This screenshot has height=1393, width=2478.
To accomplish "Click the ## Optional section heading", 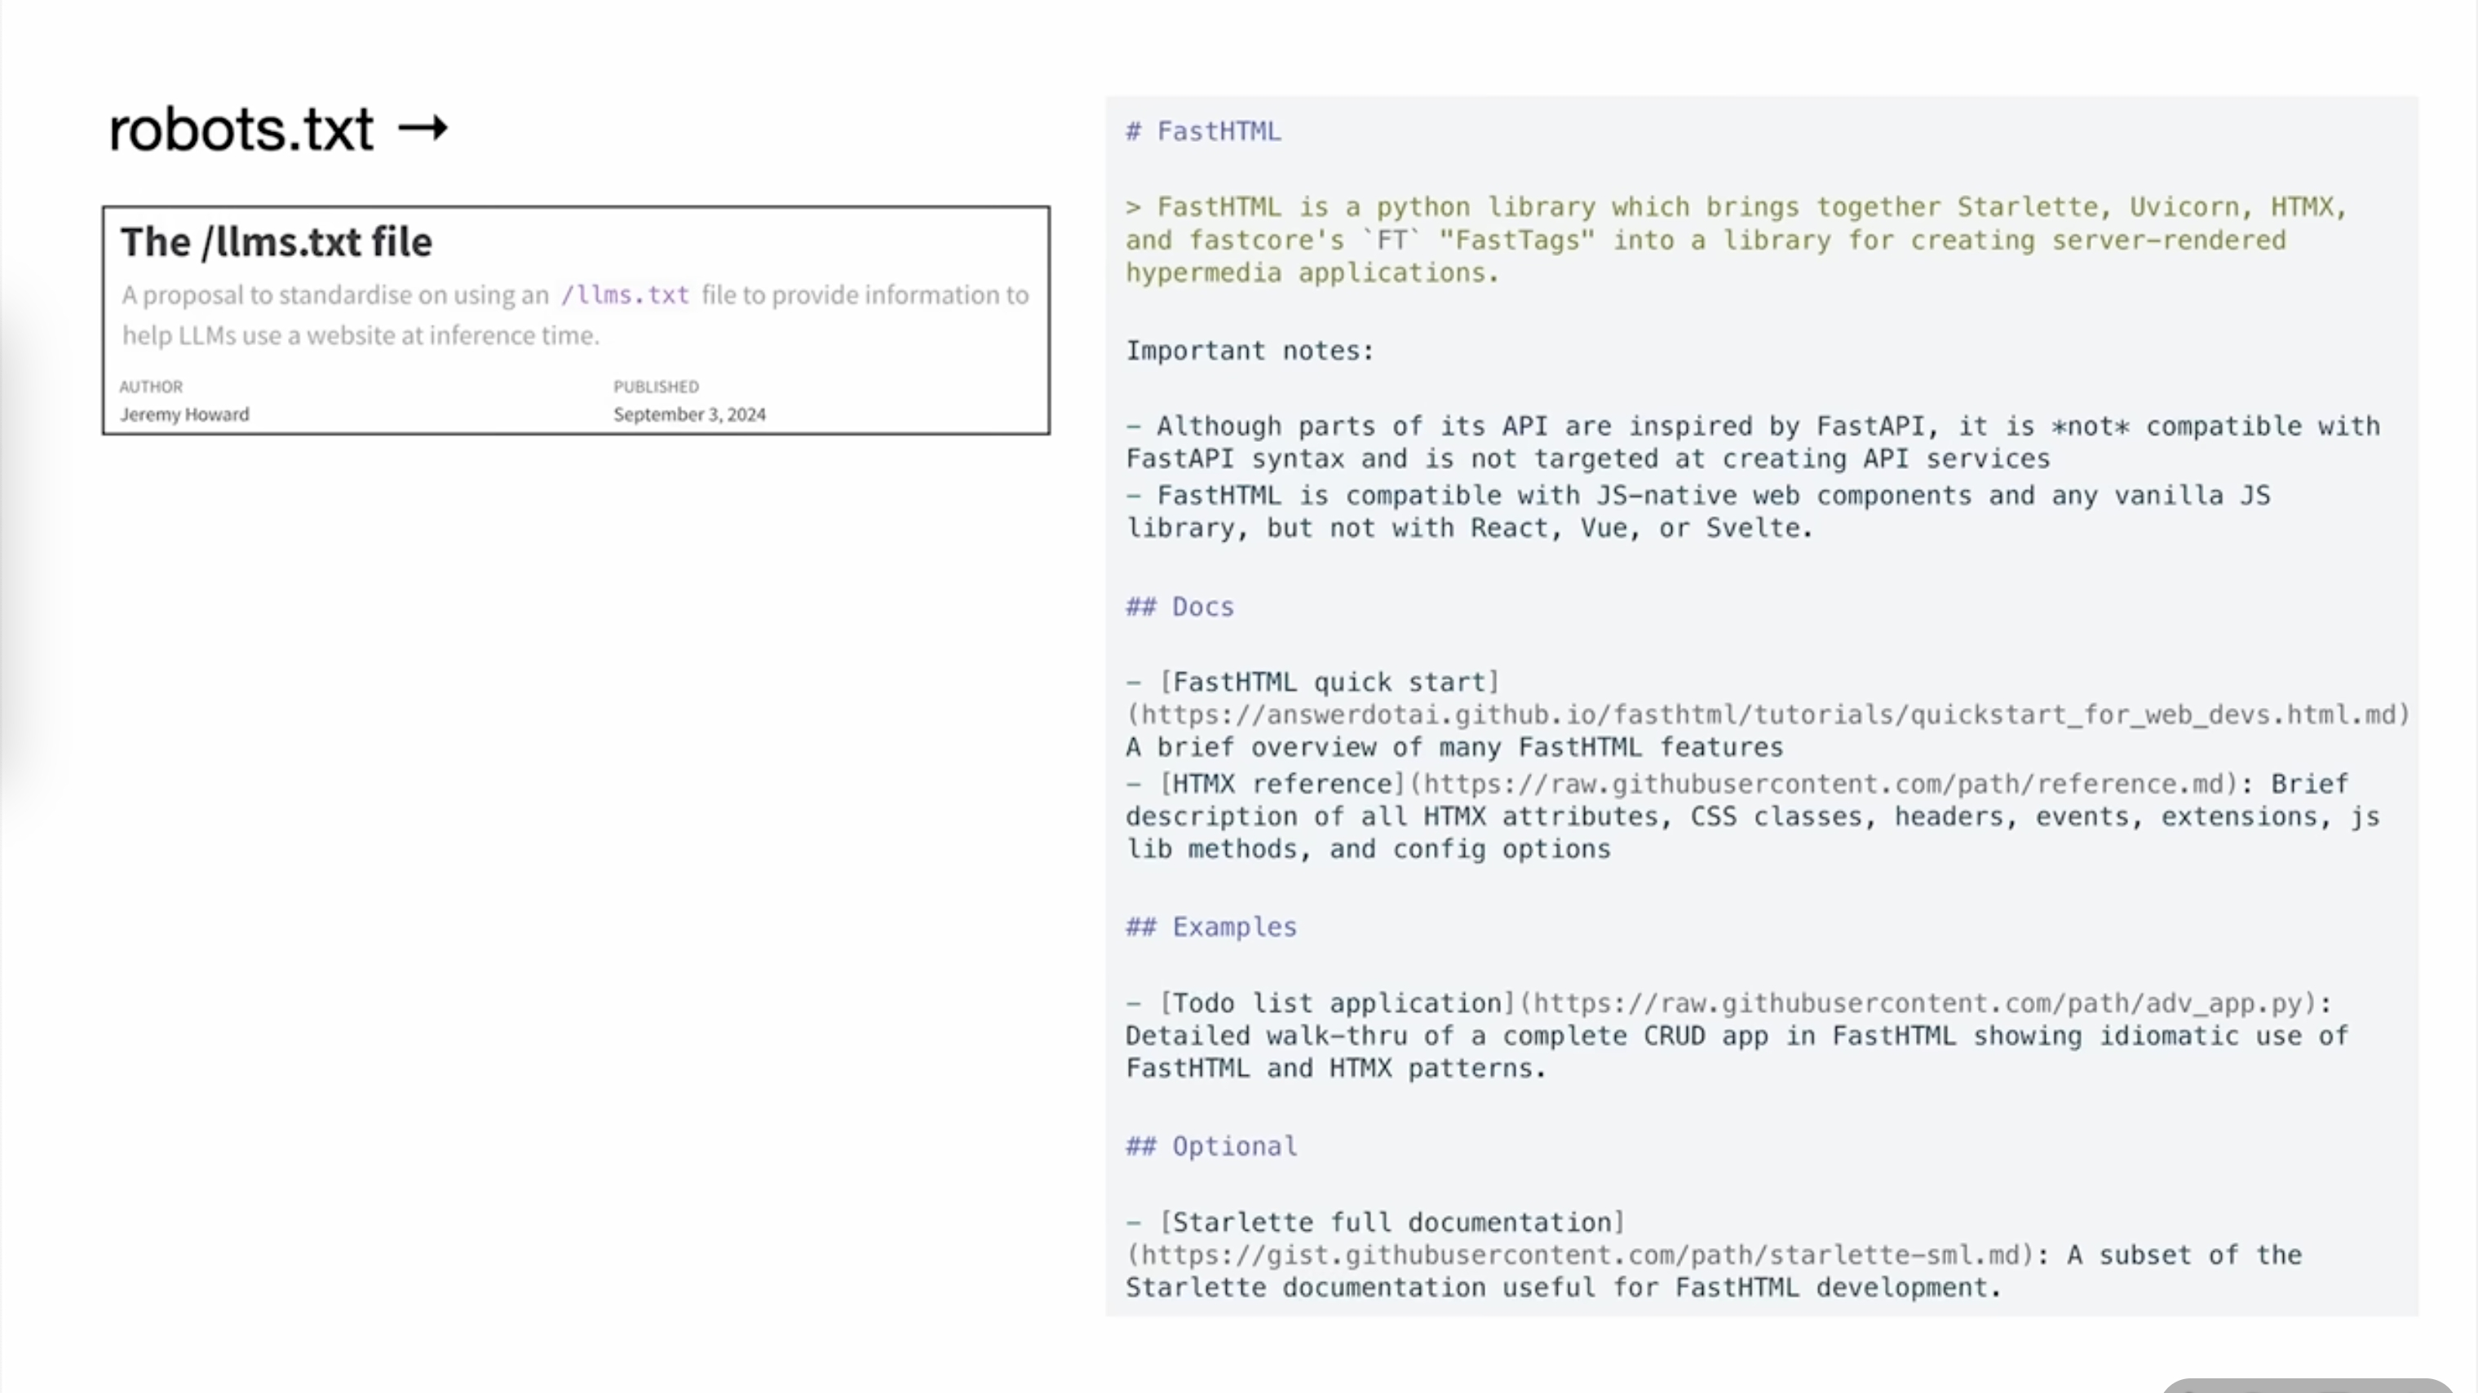I will pos(1211,1146).
